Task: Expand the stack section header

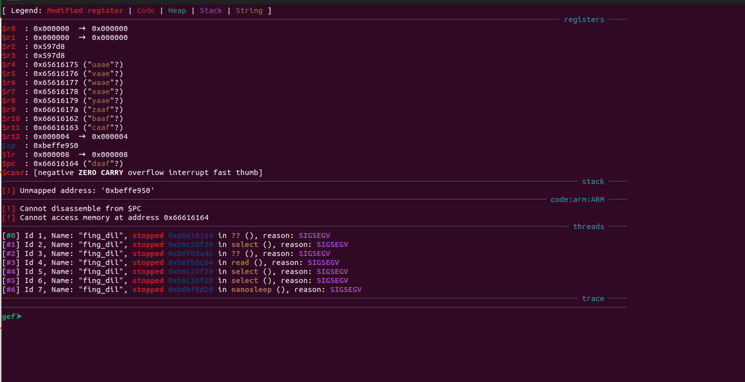Action: [x=593, y=181]
